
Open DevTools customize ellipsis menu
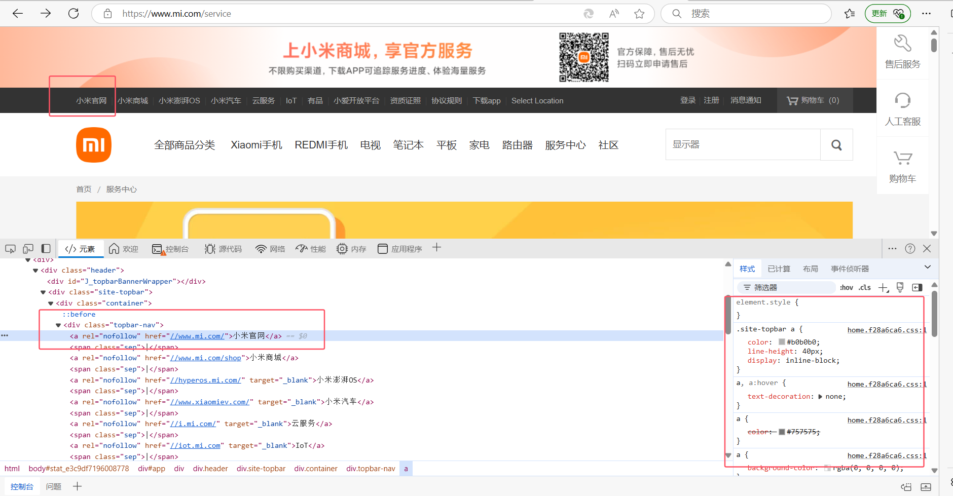(893, 248)
